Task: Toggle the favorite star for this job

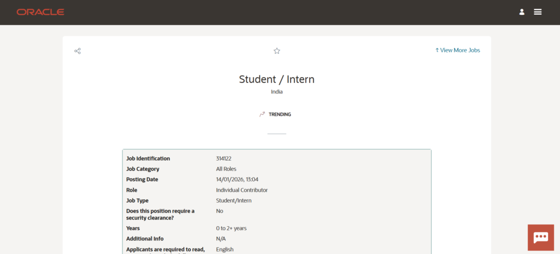Action: [277, 51]
